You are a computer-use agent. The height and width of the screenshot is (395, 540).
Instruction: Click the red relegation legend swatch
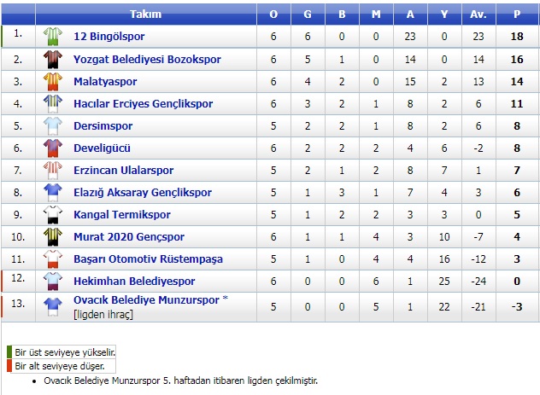9,366
